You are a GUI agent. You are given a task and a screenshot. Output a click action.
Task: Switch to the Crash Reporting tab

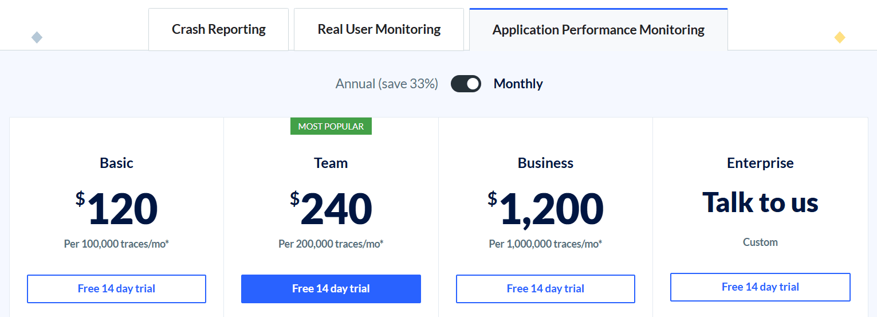tap(218, 29)
